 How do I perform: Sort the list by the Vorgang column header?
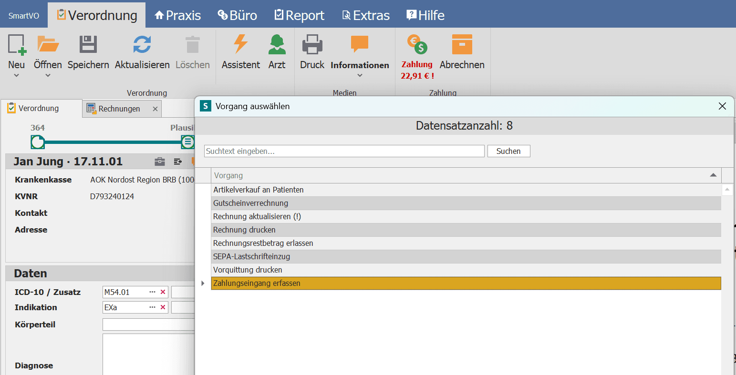pos(466,175)
